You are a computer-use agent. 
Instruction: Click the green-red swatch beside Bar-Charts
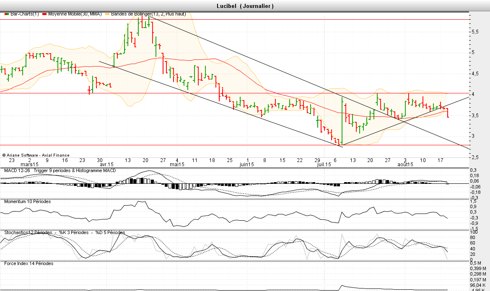(x=7, y=14)
